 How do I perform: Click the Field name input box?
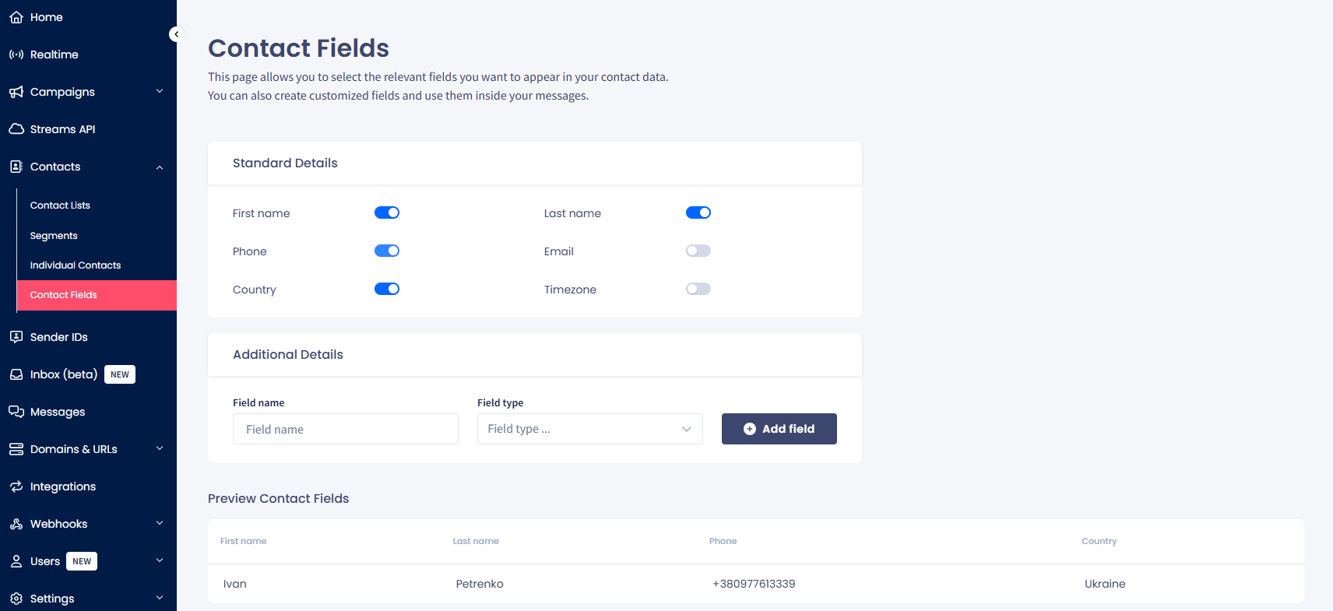[x=345, y=429]
